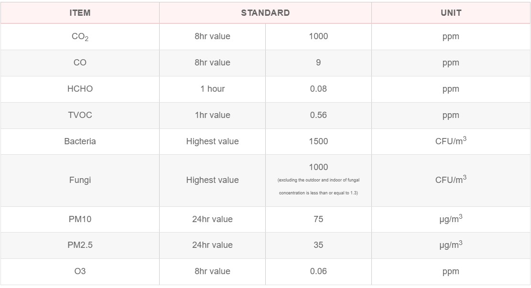
Task: Click the "1hr value" cell
Action: tap(212, 115)
